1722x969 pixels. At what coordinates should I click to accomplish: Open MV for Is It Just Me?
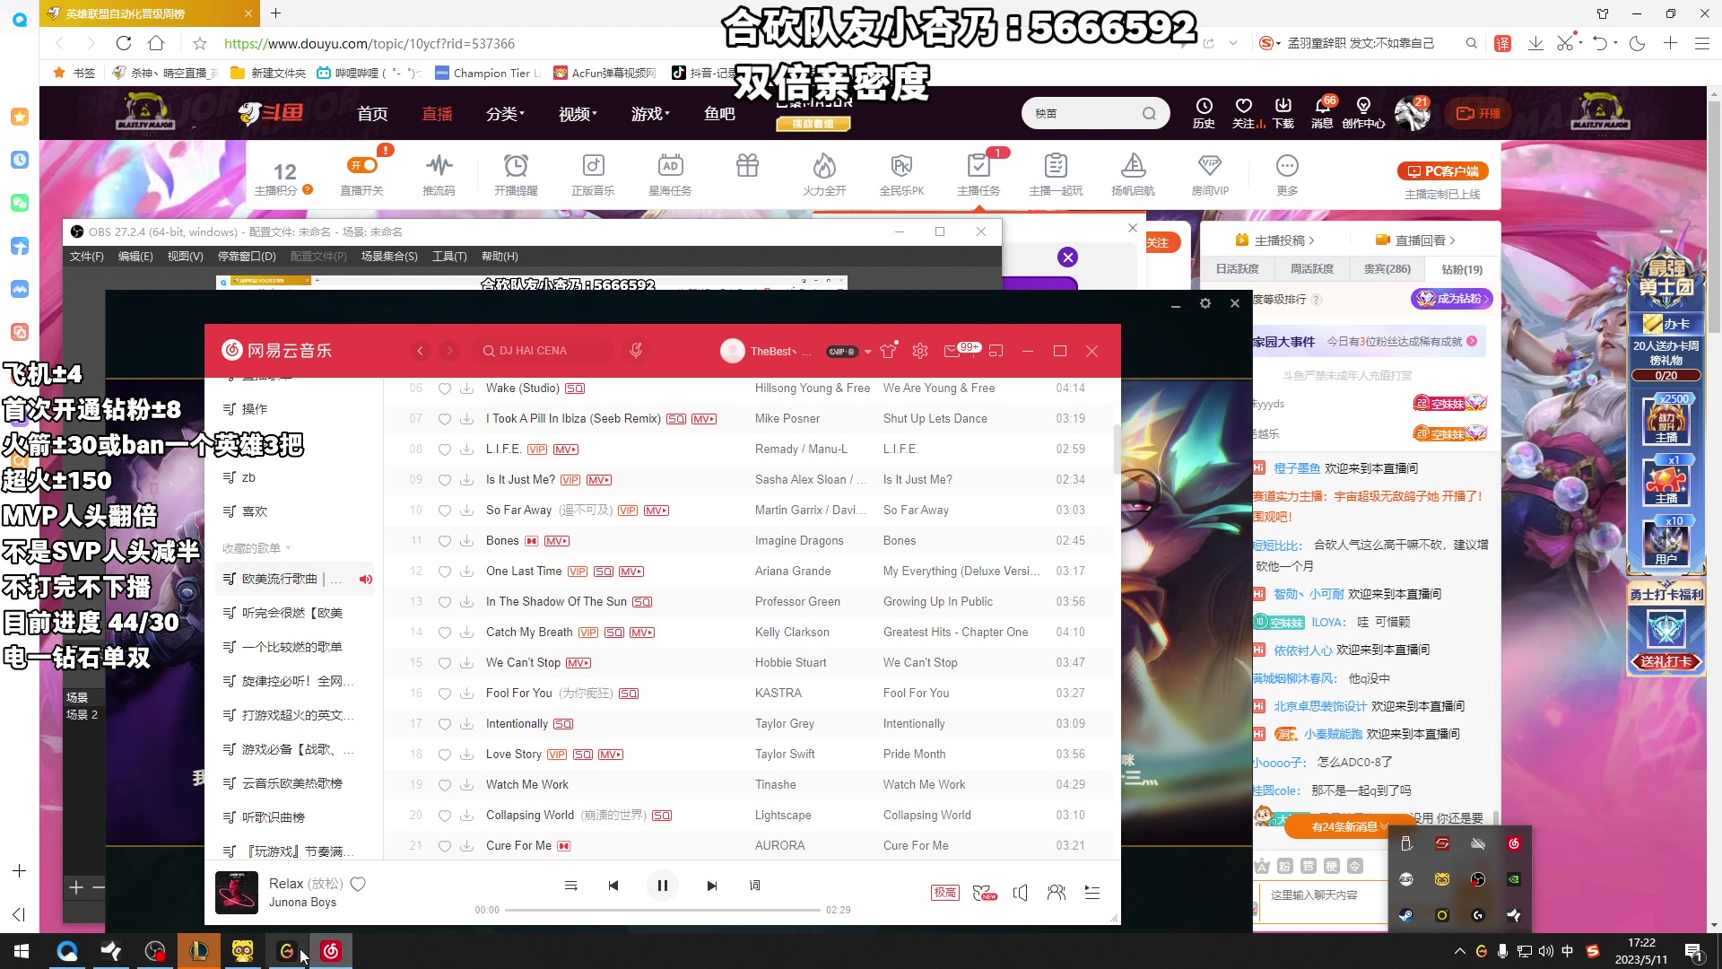pos(599,480)
